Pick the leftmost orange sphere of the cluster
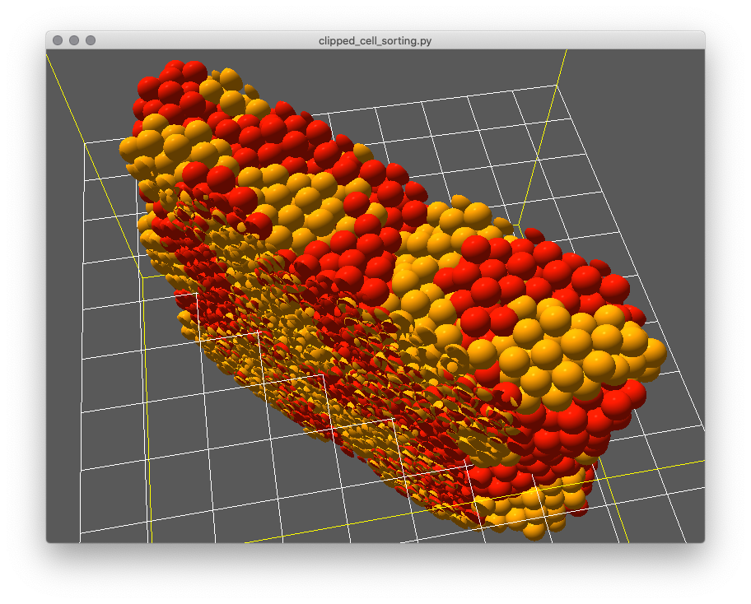 [x=130, y=149]
